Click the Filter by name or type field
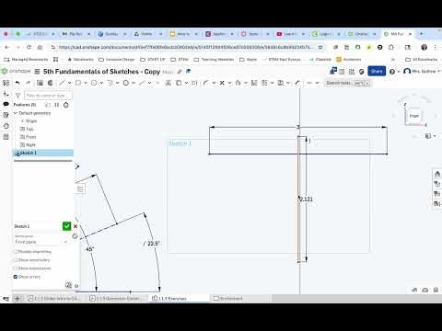 click(48, 96)
